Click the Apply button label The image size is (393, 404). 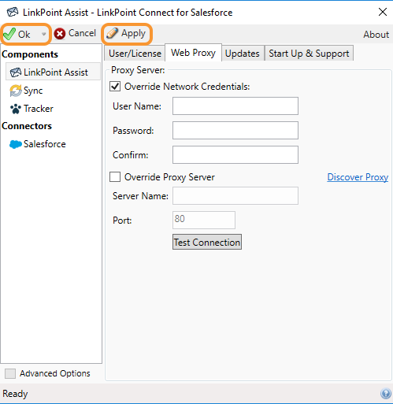(x=133, y=33)
